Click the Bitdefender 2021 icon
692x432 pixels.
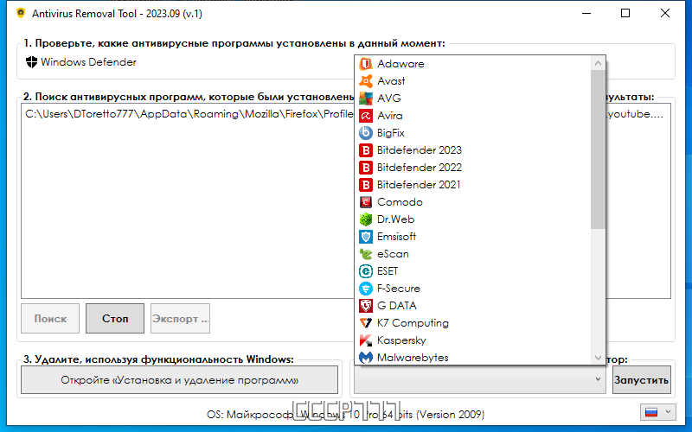(x=366, y=185)
